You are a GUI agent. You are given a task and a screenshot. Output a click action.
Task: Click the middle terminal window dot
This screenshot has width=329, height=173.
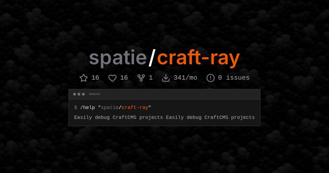pos(79,94)
